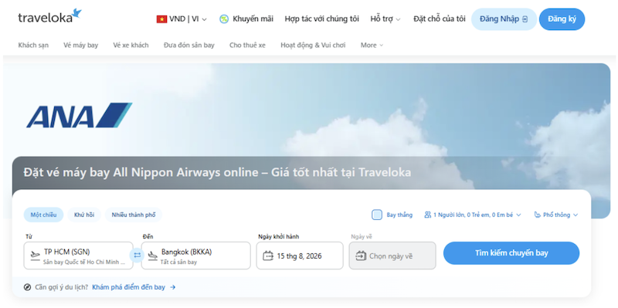The width and height of the screenshot is (618, 308).
Task: Click the departure plane icon in Từ field
Action: (35, 256)
